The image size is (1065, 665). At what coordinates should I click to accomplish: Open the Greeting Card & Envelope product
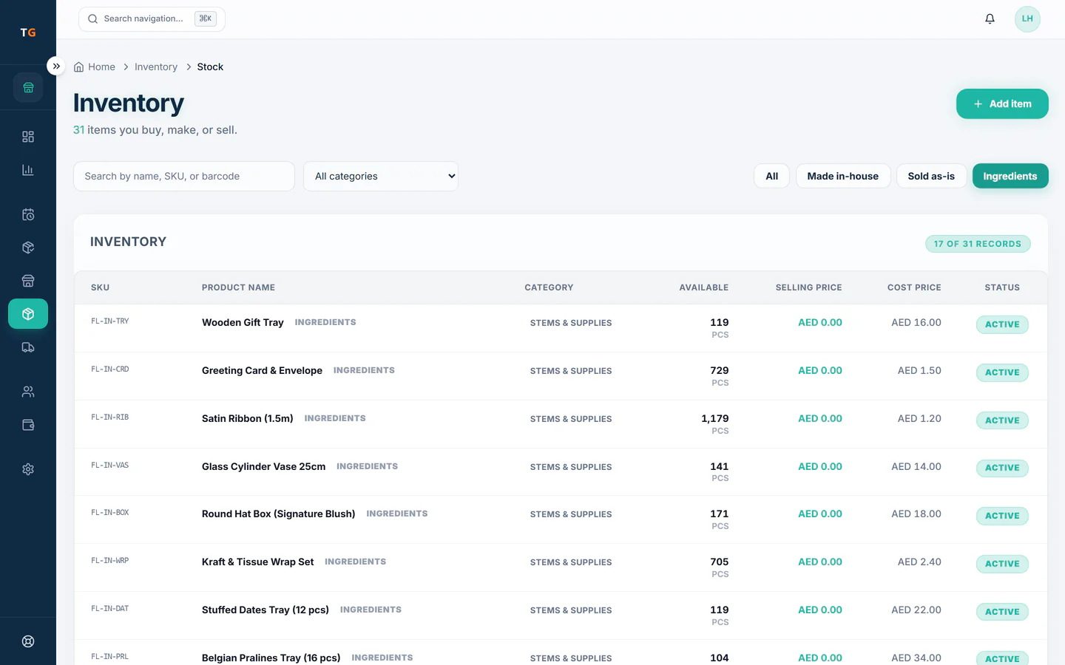tap(262, 371)
